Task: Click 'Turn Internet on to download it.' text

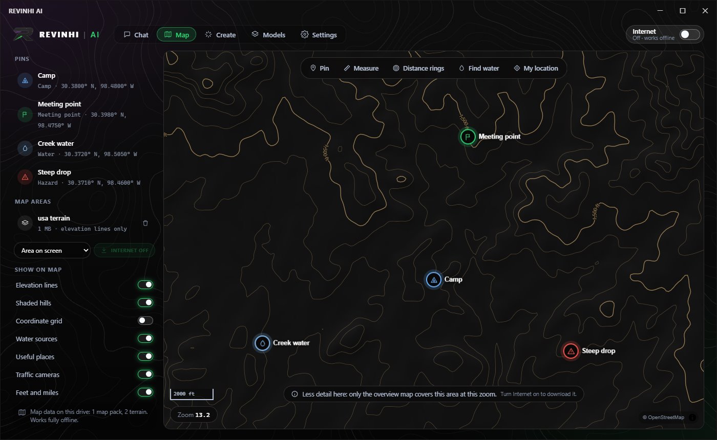Action: (x=538, y=394)
